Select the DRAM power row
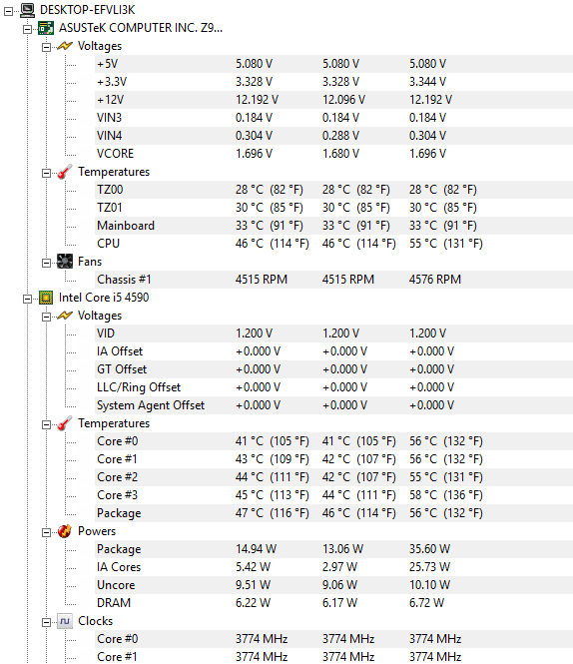 [334, 603]
